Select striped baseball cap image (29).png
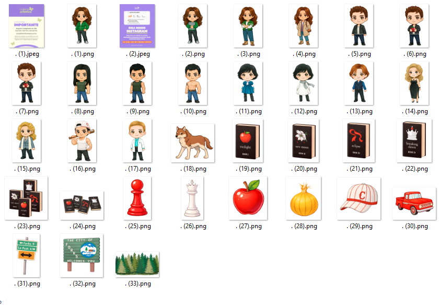 pyautogui.click(x=359, y=198)
